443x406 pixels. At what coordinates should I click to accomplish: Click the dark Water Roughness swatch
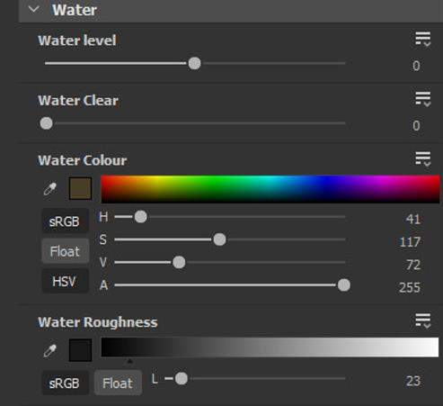80,350
